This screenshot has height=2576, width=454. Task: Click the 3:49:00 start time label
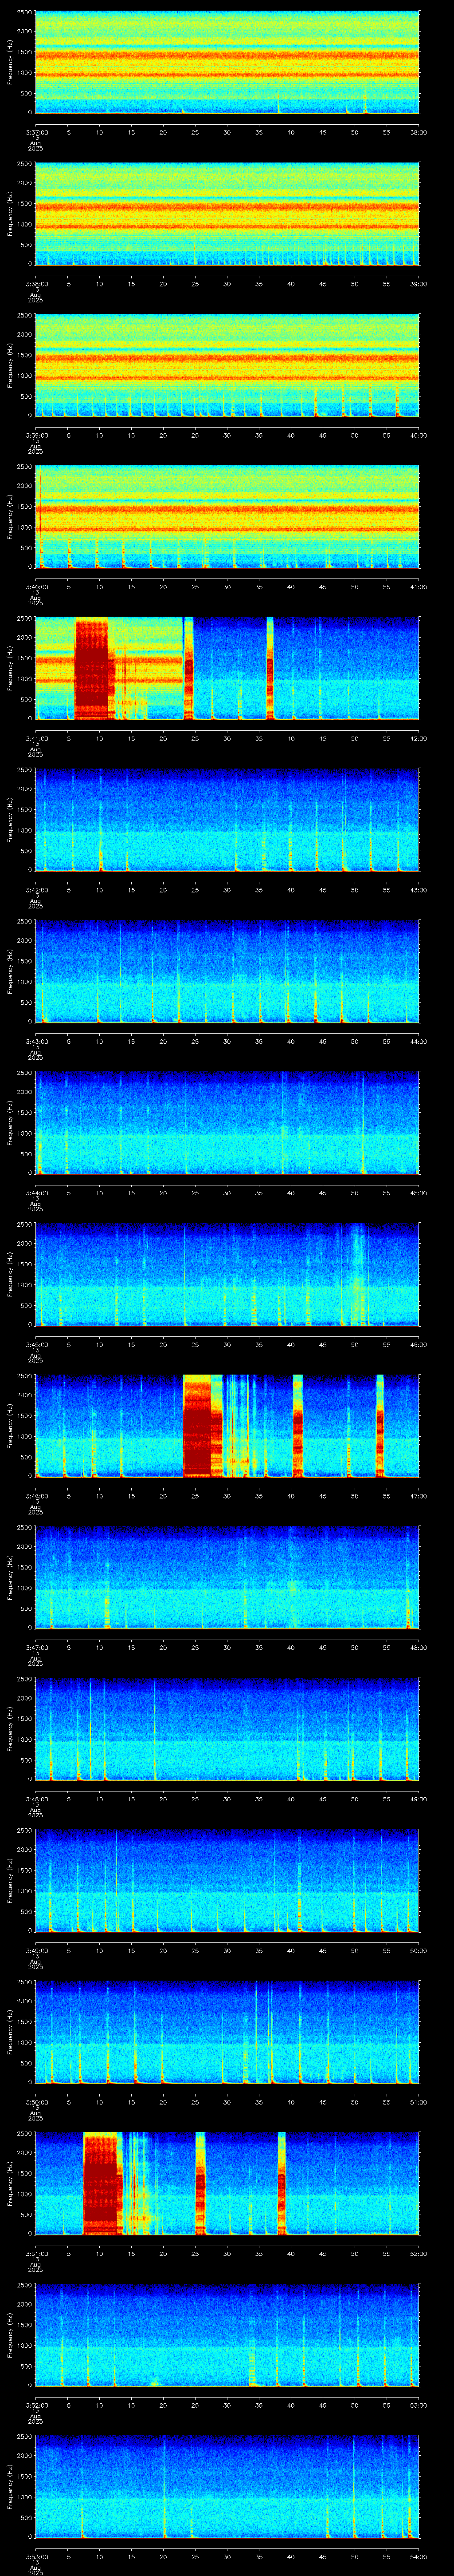click(x=36, y=1950)
